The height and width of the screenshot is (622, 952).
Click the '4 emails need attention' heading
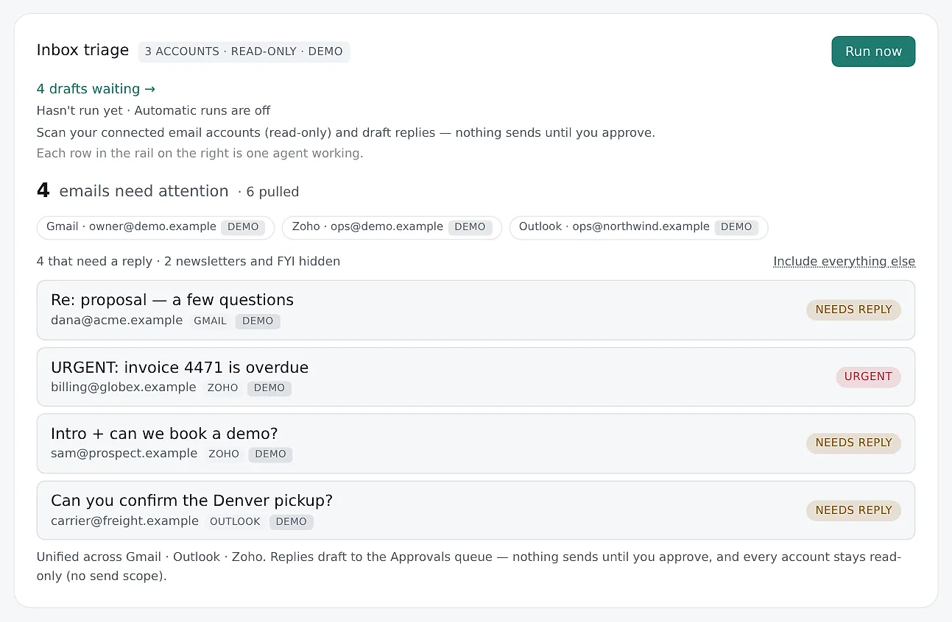point(133,191)
